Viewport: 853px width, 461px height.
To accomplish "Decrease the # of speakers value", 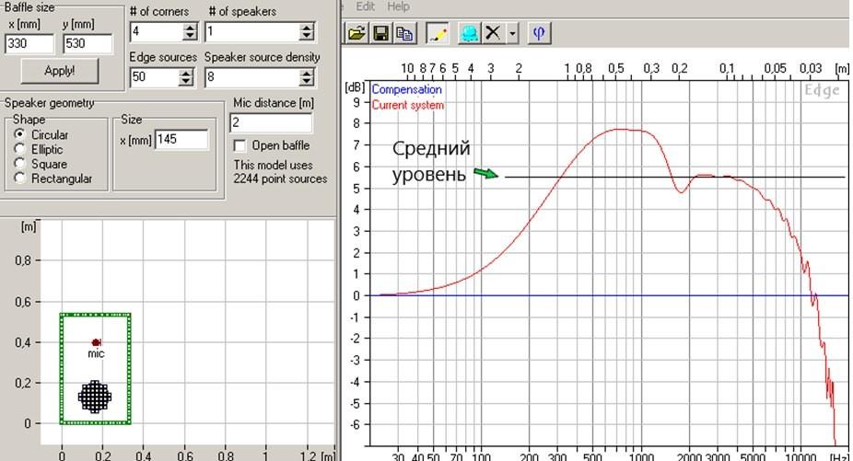I will tap(307, 37).
